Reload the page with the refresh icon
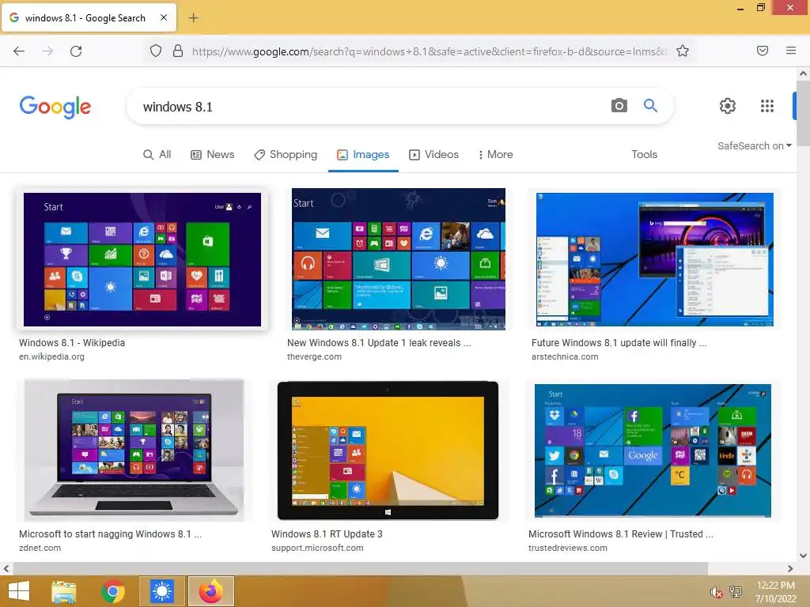The height and width of the screenshot is (607, 810). point(76,51)
